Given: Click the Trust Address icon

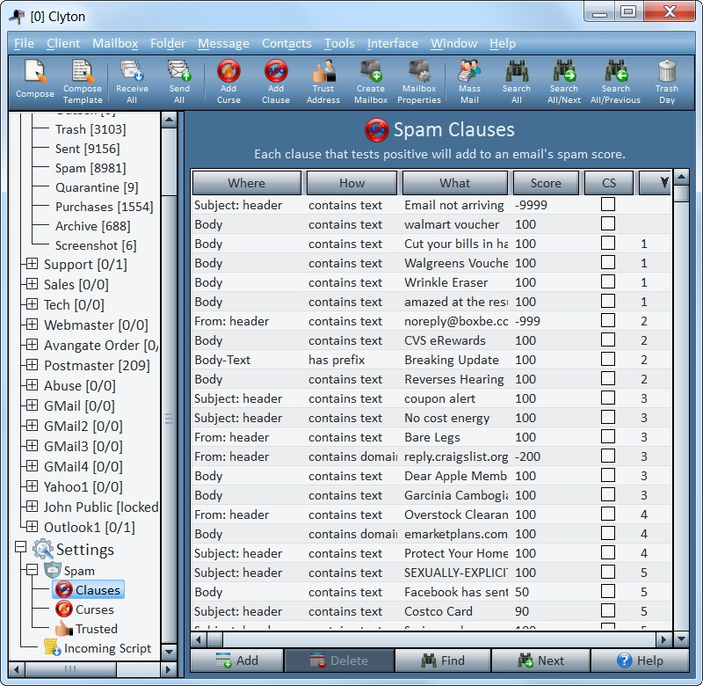Looking at the screenshot, I should (323, 82).
